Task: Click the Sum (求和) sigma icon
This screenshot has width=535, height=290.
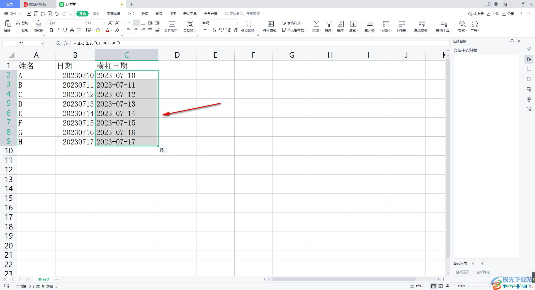Action: pyautogui.click(x=316, y=24)
